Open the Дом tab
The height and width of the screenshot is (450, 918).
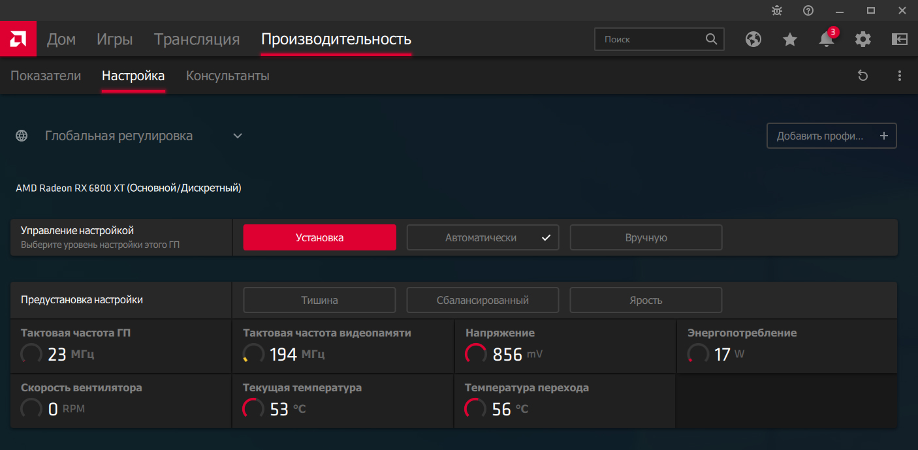[61, 39]
